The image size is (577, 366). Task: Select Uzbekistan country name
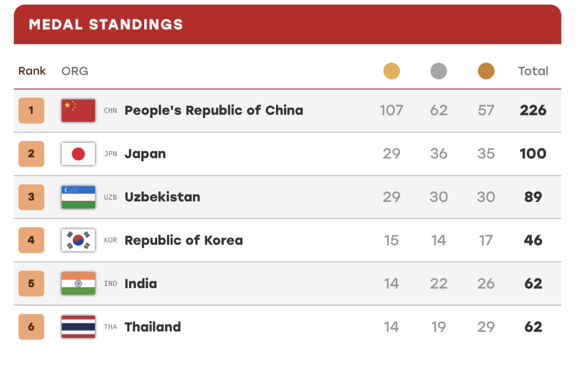pyautogui.click(x=162, y=197)
